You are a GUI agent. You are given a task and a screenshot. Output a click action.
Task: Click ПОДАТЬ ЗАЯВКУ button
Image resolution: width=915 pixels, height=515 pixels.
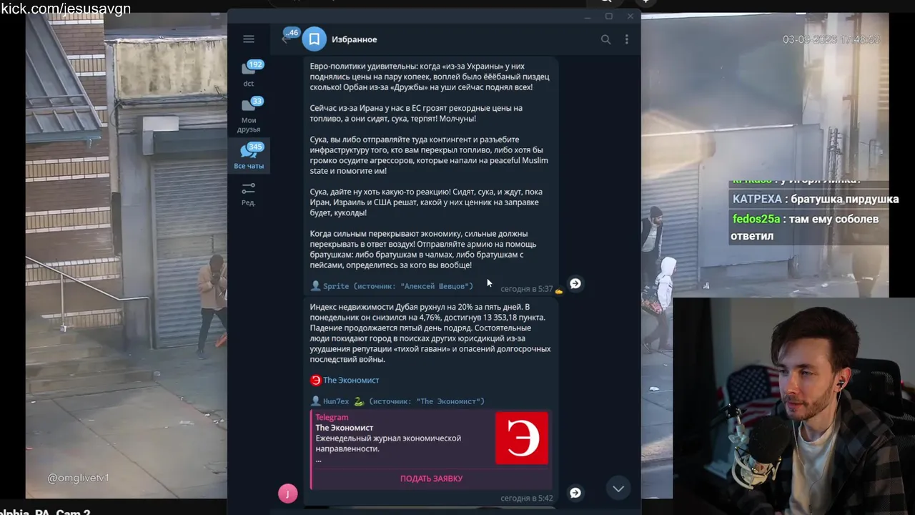click(431, 479)
